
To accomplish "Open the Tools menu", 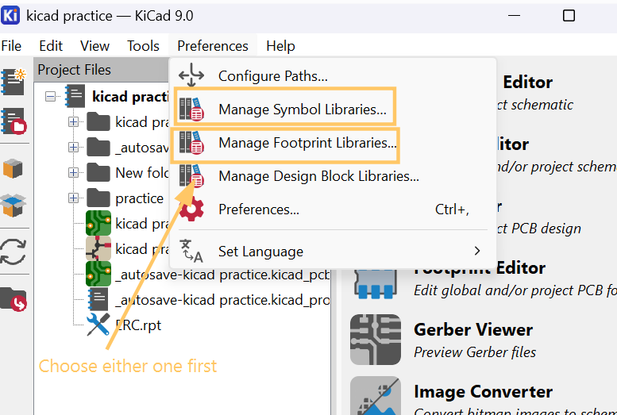I will [x=143, y=46].
